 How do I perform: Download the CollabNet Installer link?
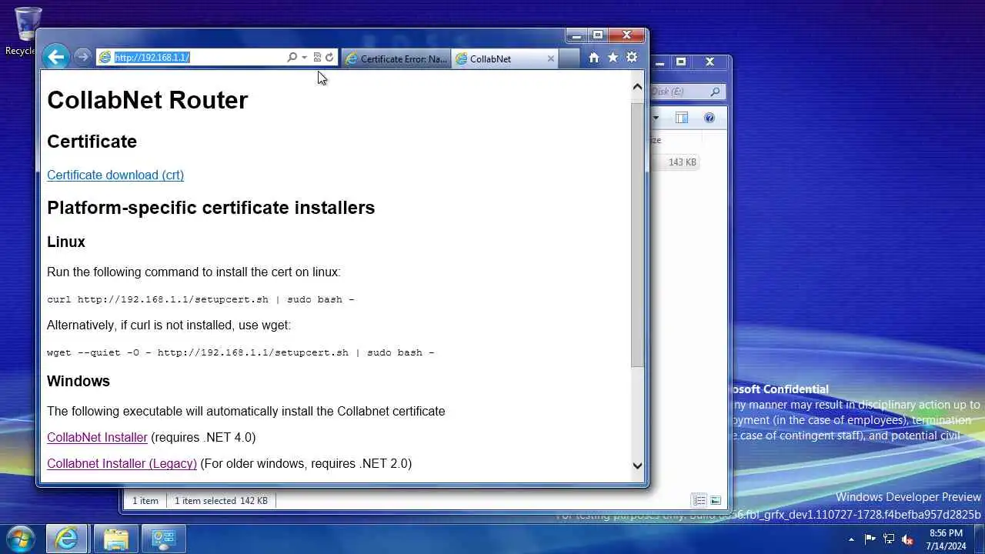[x=97, y=437]
